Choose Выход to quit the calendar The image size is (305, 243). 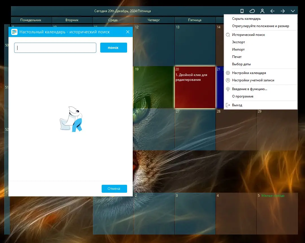[x=260, y=105]
